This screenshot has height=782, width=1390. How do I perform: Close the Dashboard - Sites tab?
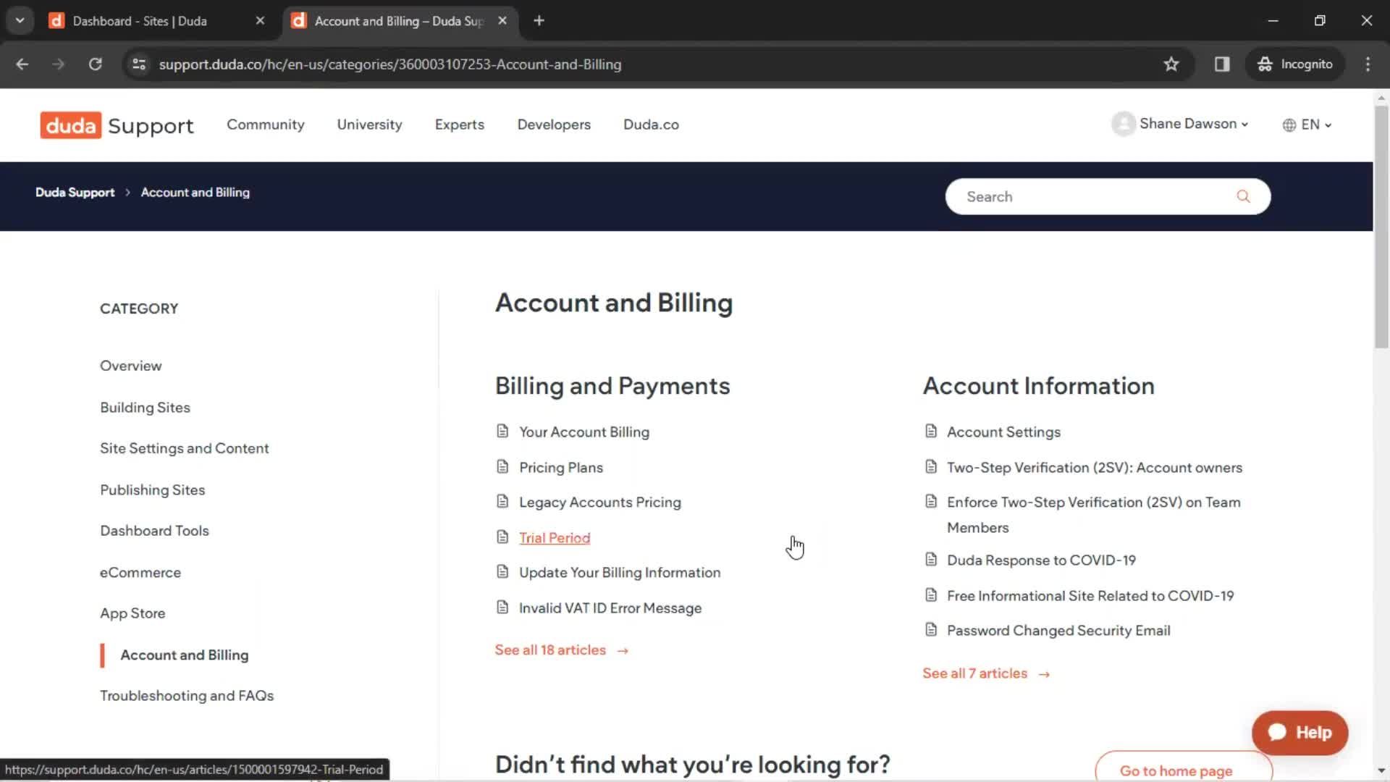260,21
